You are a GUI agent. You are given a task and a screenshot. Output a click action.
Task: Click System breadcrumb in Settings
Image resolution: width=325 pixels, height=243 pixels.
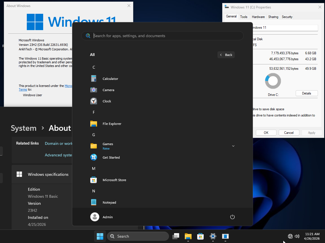click(x=24, y=128)
